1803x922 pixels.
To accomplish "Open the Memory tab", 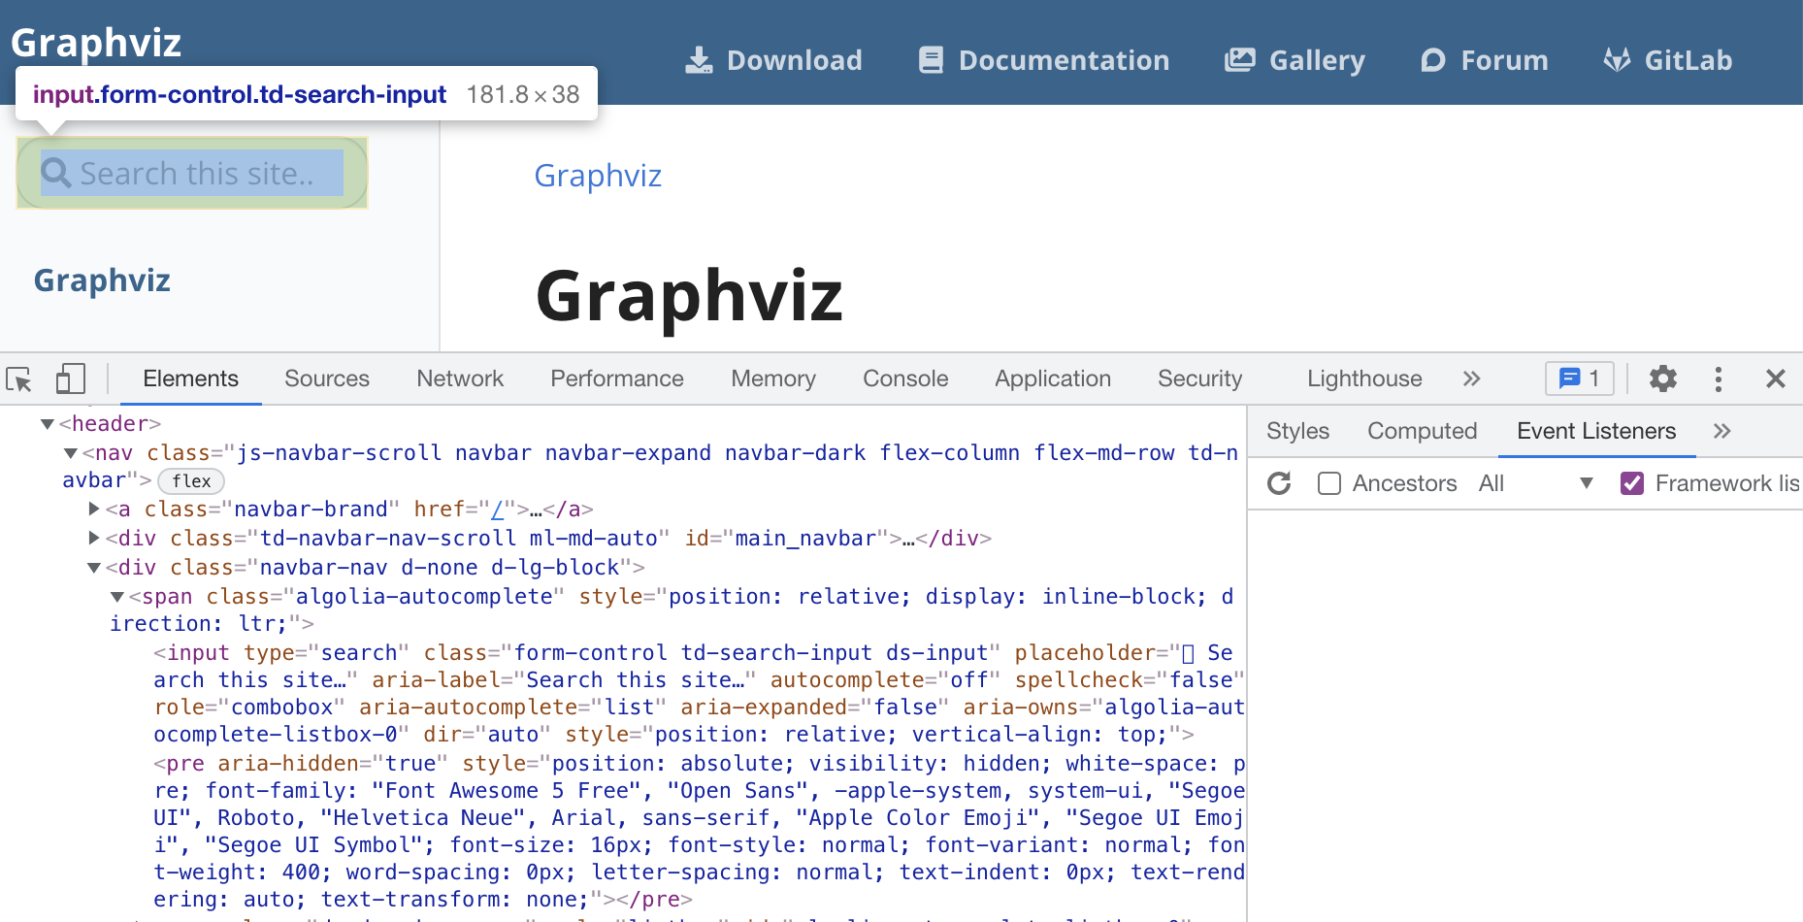I will [x=773, y=379].
